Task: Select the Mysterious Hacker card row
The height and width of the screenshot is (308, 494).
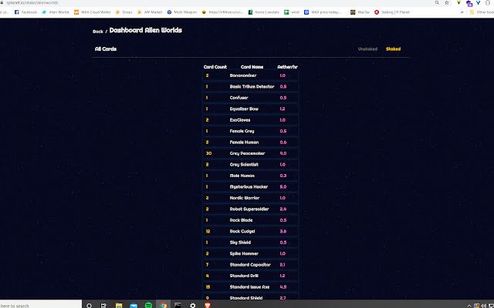Action: pos(250,186)
